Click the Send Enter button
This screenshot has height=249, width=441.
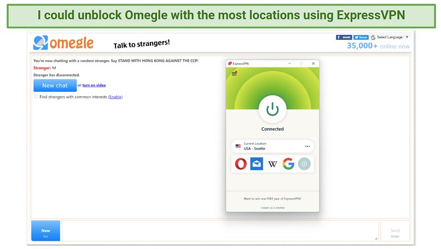395,231
